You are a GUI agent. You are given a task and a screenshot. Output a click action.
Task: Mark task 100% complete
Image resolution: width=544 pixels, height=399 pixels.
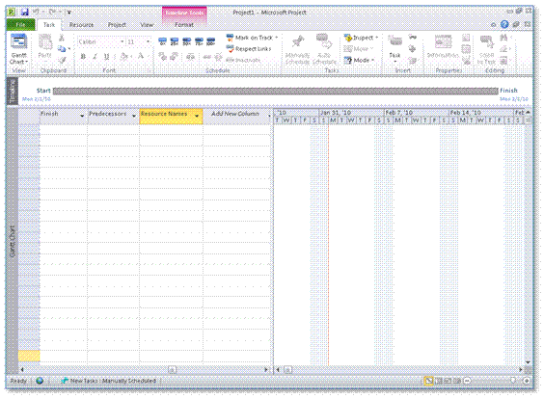pos(210,42)
